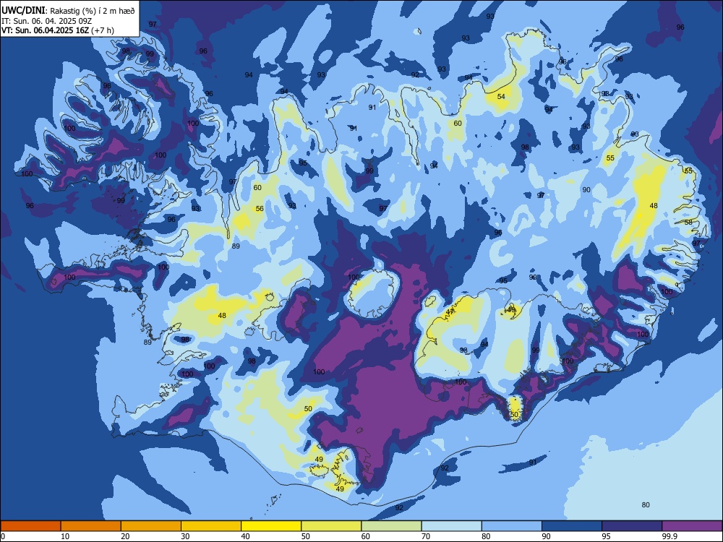This screenshot has width=723, height=542.
Task: Click the legend tick label '20'
Action: tap(125, 536)
